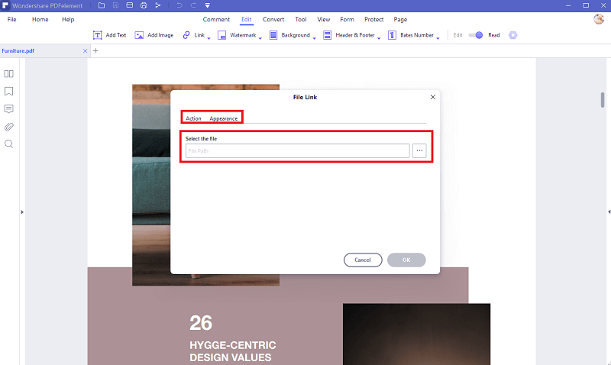
Task: Expand the Background dropdown arrow
Action: click(314, 38)
